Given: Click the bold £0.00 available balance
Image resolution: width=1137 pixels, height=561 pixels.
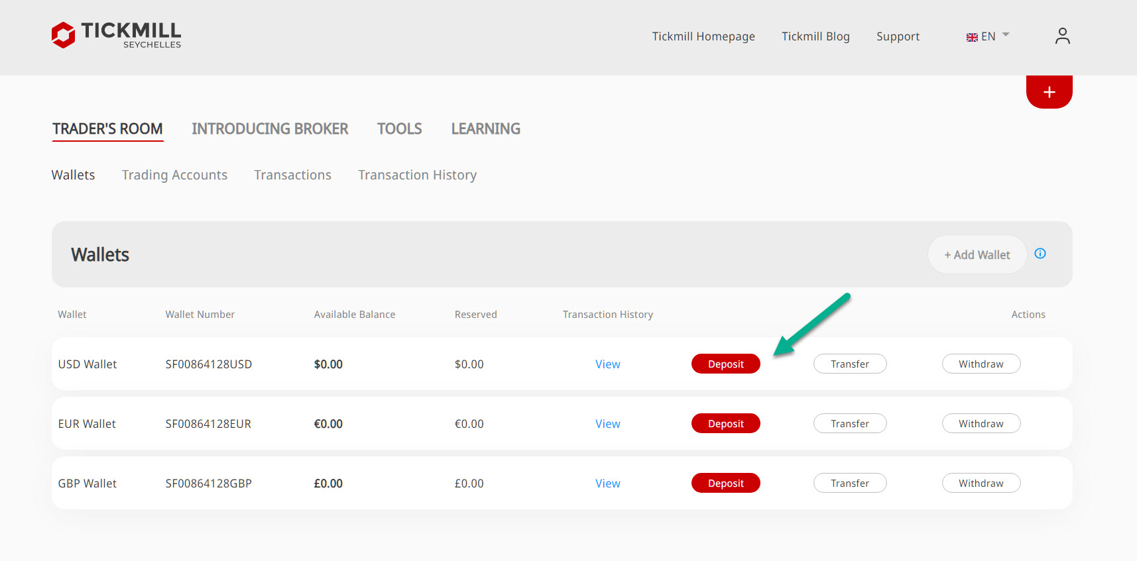Looking at the screenshot, I should (x=328, y=484).
